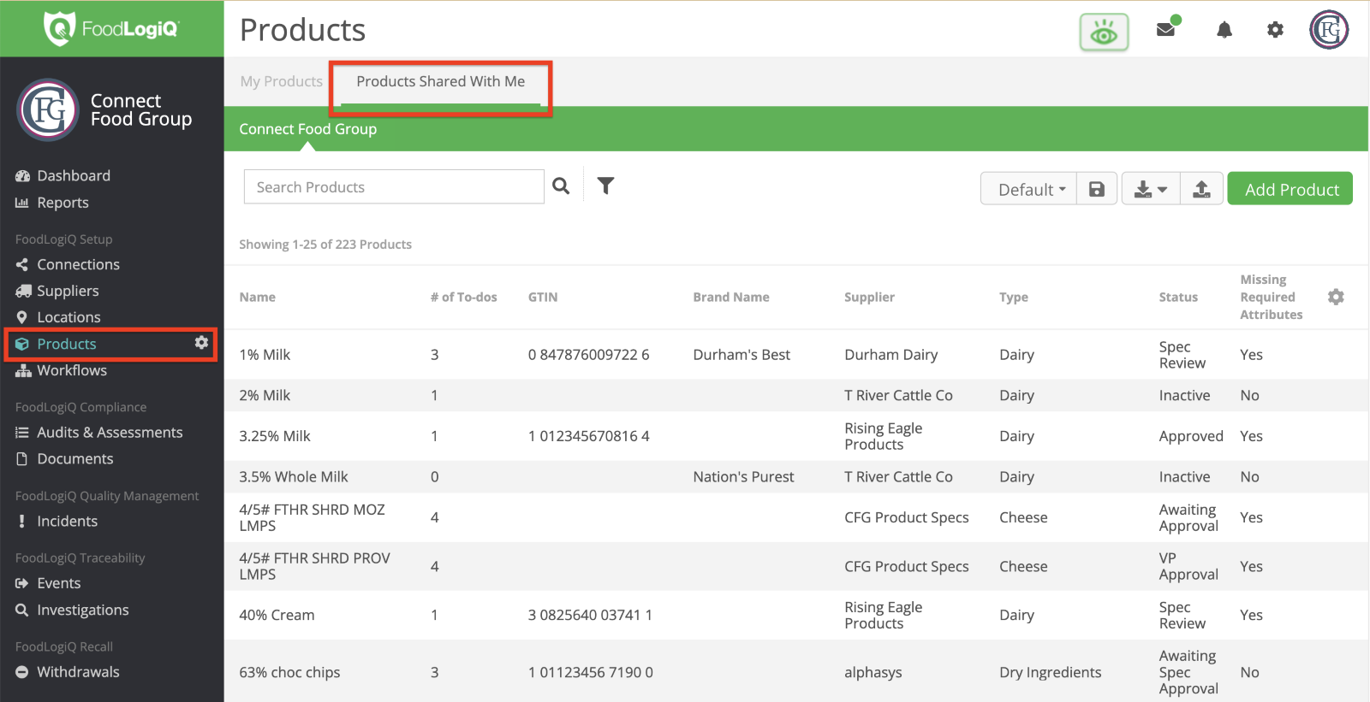This screenshot has width=1370, height=702.
Task: Open the 63% choc chips product
Action: [289, 672]
